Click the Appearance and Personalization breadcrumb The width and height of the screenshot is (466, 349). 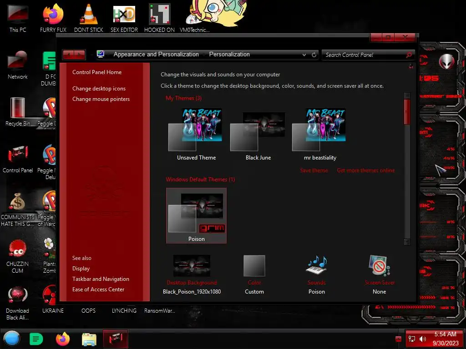[156, 55]
